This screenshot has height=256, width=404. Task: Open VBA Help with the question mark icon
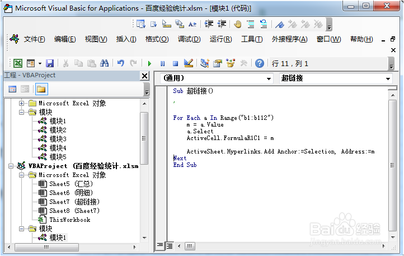(x=260, y=63)
